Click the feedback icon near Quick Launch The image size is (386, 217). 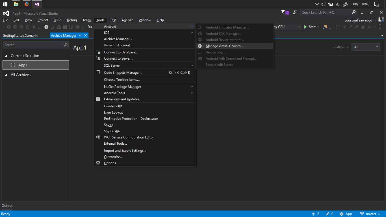[x=295, y=12]
